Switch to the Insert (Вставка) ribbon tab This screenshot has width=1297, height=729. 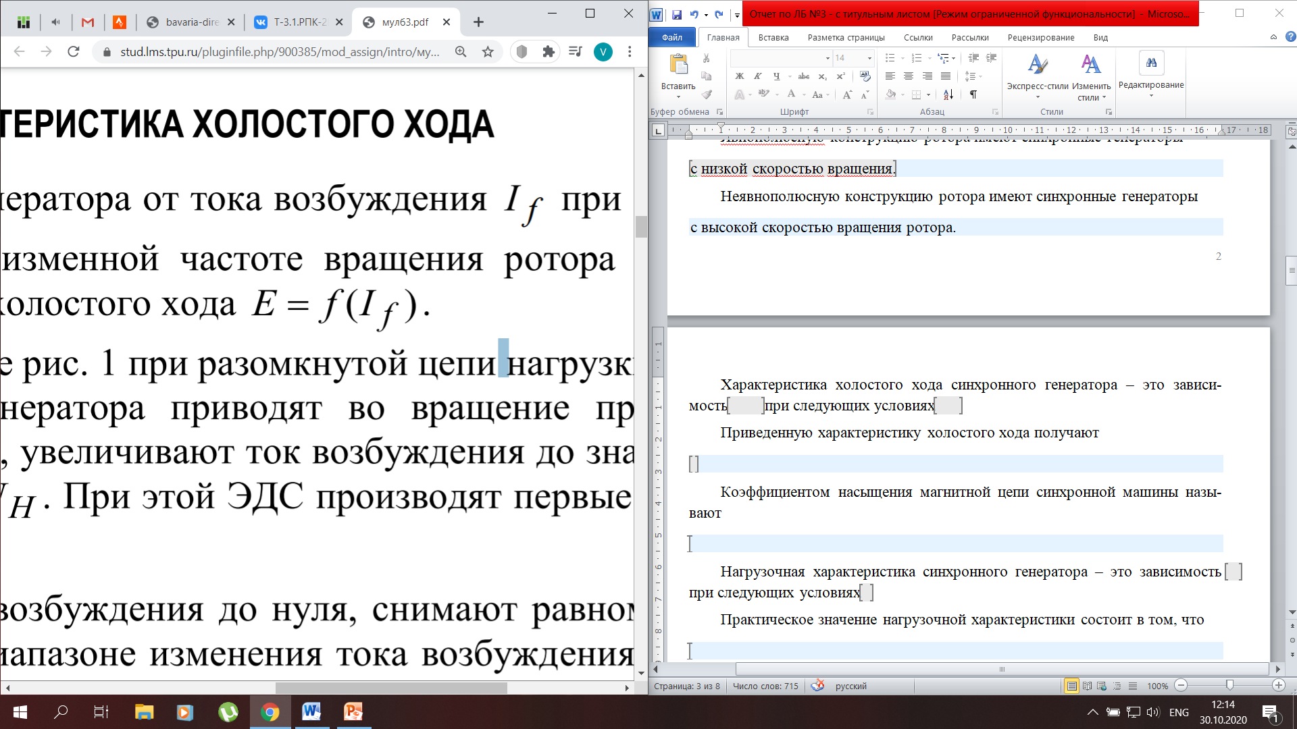pos(773,38)
